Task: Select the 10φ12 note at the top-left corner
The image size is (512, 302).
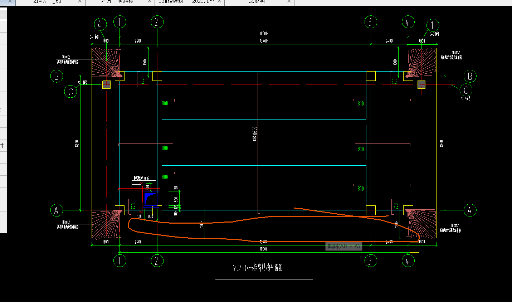Action: point(66,57)
